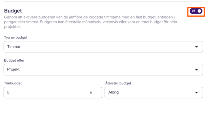Click the PÅ text inside the switch

coord(193,11)
